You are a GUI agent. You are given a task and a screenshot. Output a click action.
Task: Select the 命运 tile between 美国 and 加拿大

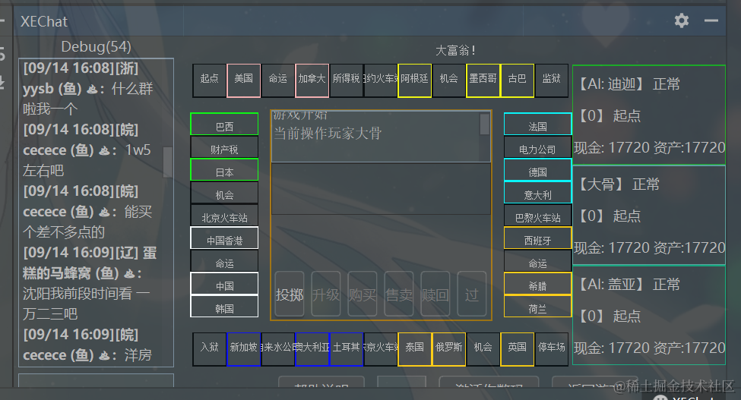coord(278,80)
